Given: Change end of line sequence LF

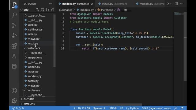Looking at the screenshot, I should 121,108.
